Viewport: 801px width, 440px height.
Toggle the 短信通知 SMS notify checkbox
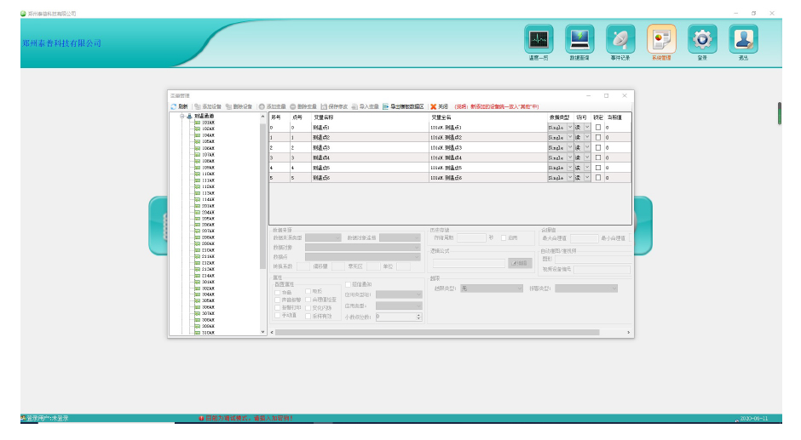(x=348, y=284)
